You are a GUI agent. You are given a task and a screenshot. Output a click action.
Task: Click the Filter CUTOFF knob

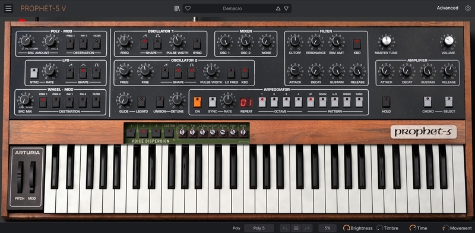tap(295, 40)
